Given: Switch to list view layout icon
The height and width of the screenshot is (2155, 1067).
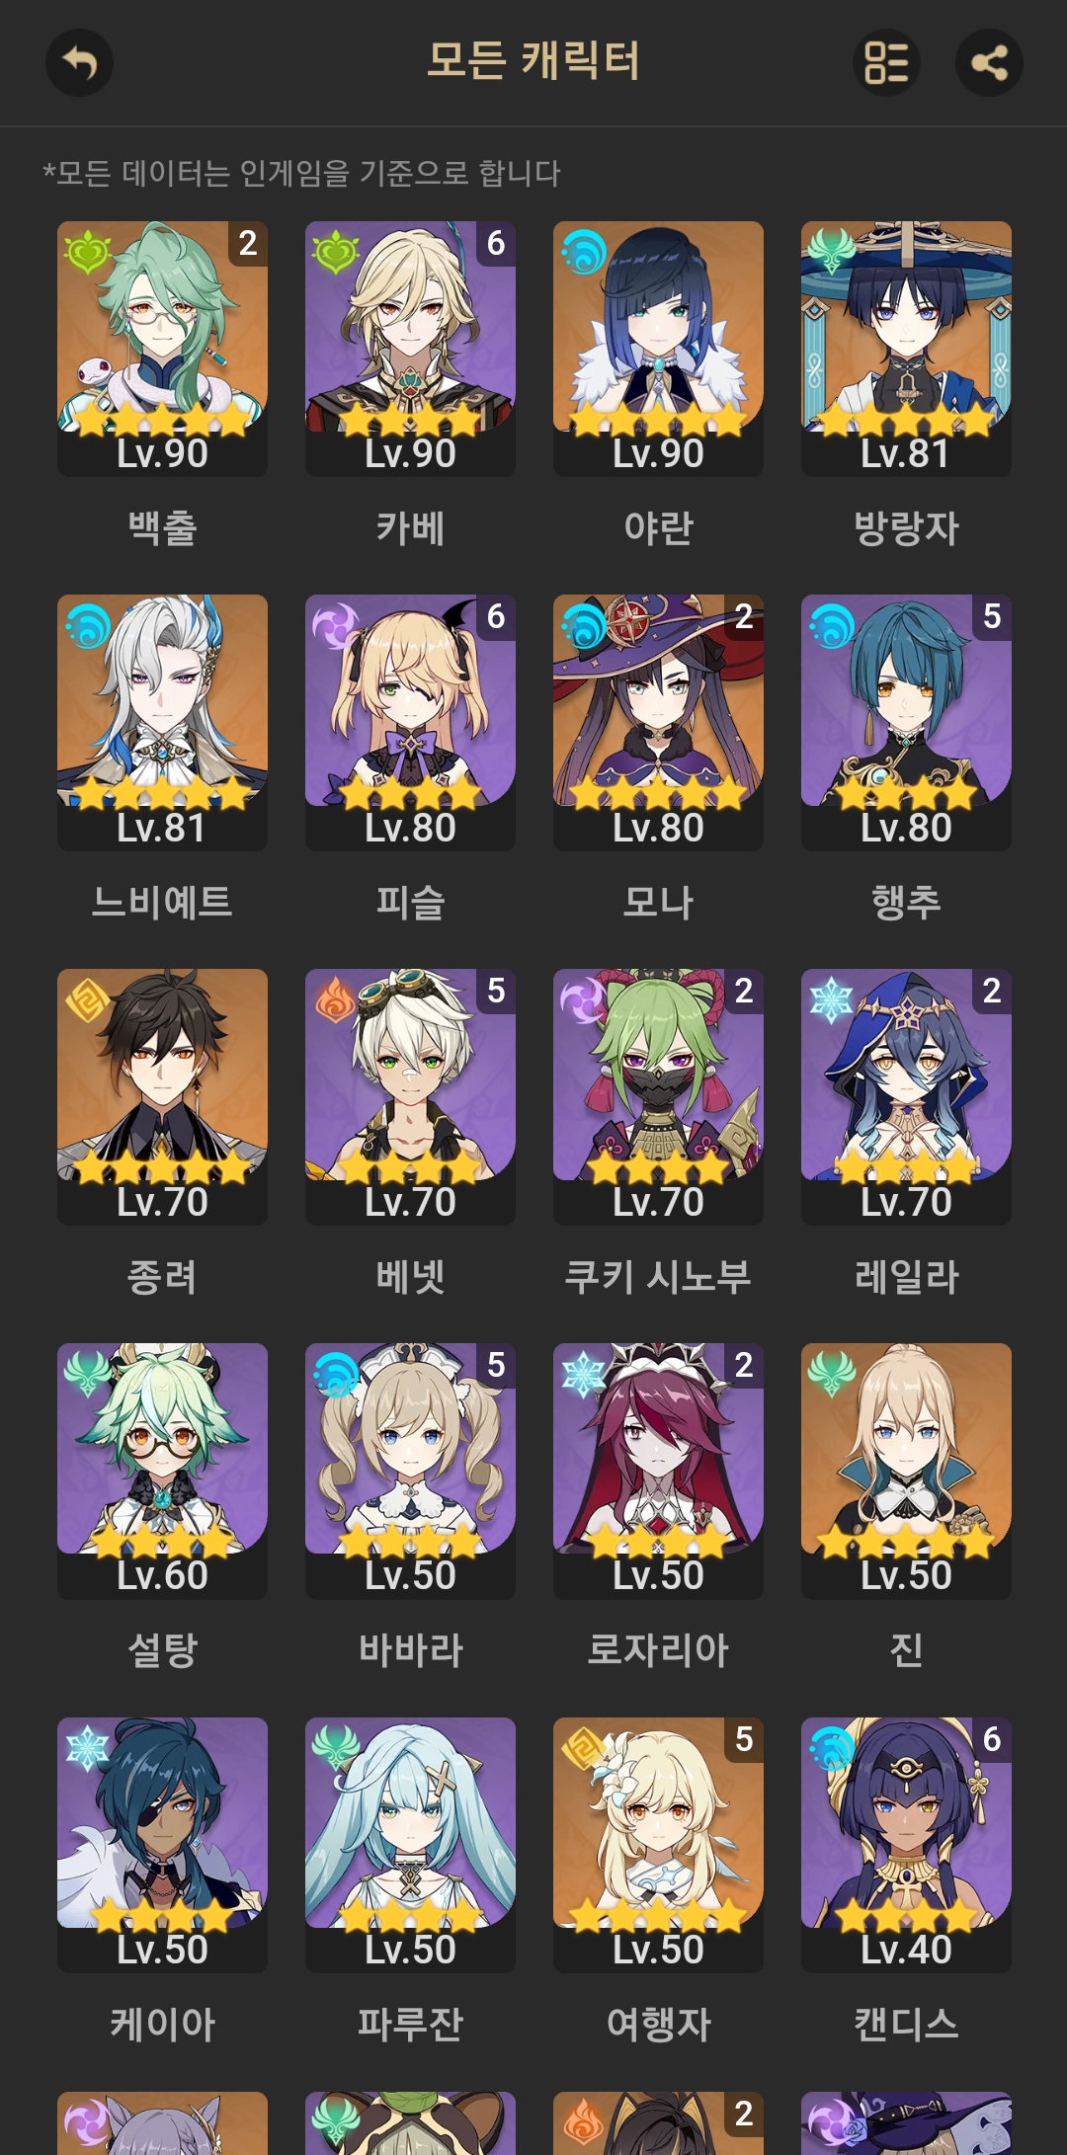Looking at the screenshot, I should point(886,63).
